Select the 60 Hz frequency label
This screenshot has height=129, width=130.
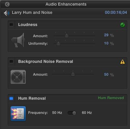[87, 113]
